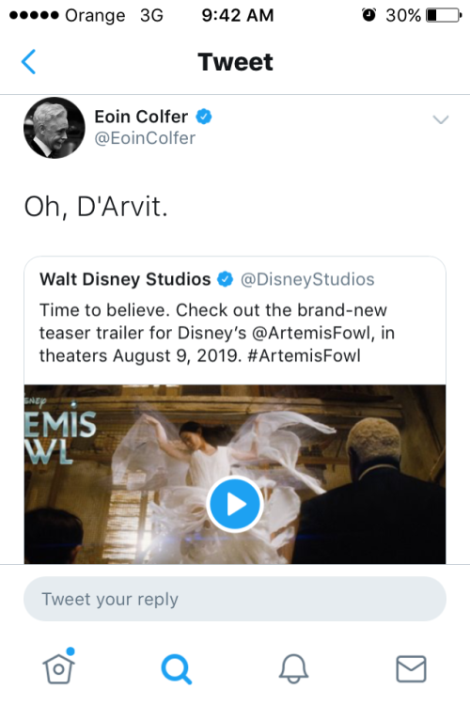Go back using the blue arrow
The width and height of the screenshot is (470, 705).
click(28, 62)
